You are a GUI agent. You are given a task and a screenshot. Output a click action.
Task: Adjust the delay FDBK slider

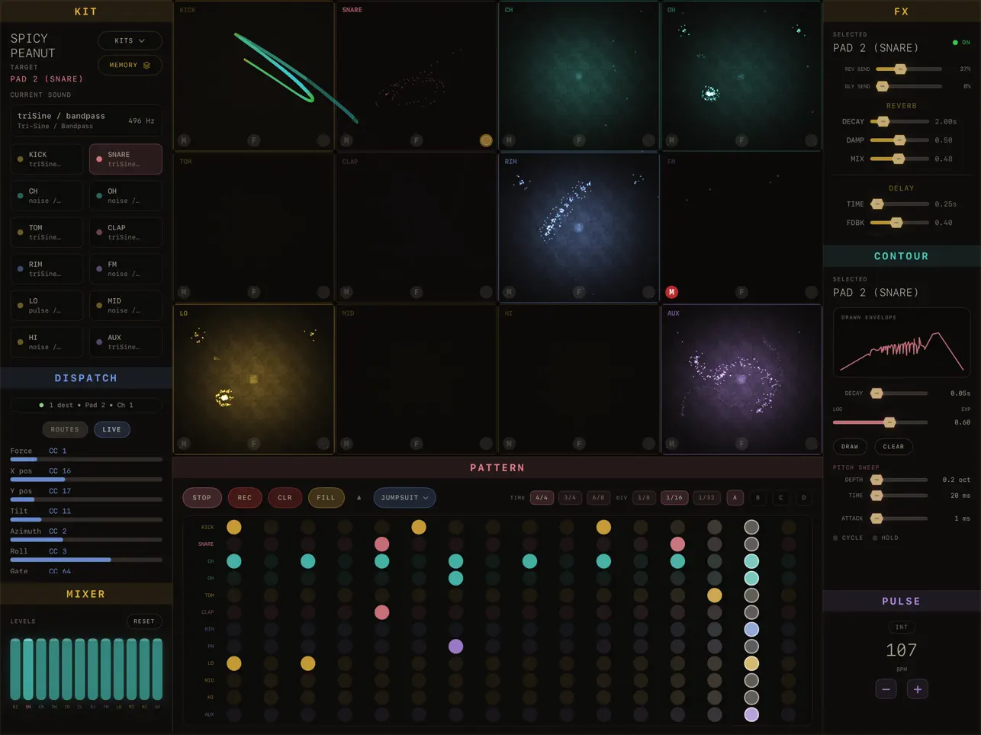coord(900,223)
